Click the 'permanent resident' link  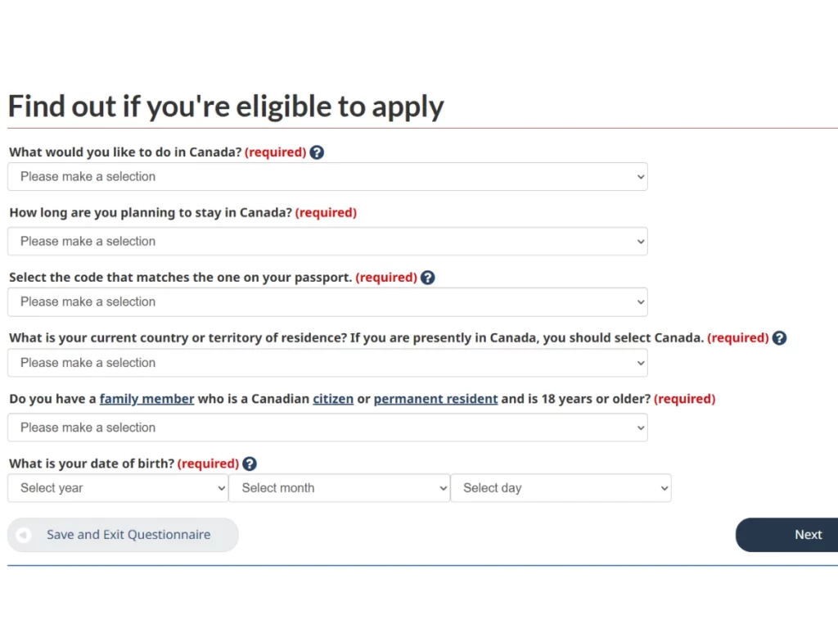click(x=435, y=399)
